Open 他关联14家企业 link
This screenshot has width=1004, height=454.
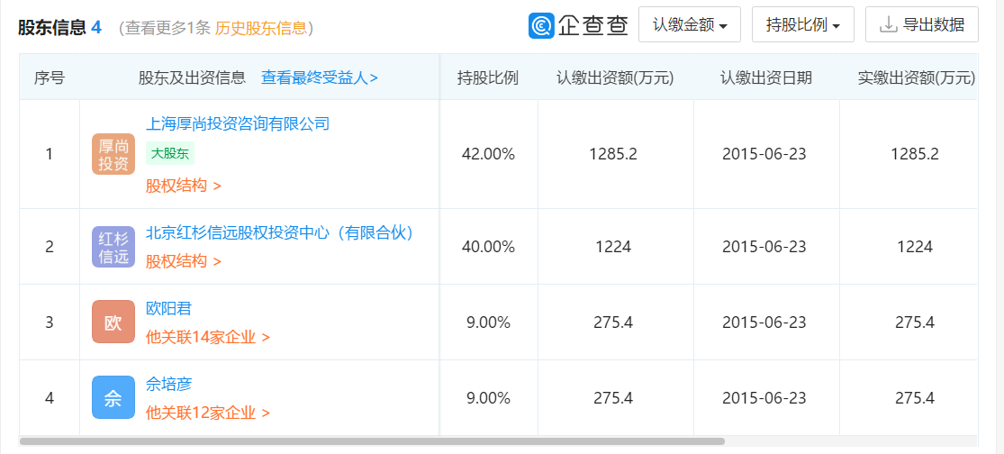tap(208, 338)
